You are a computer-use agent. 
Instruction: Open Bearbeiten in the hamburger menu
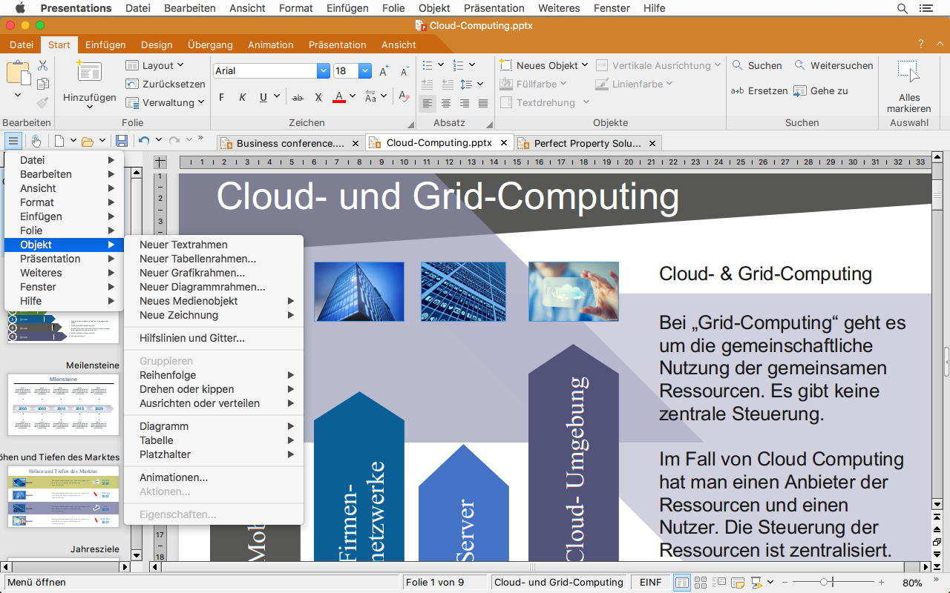point(64,174)
